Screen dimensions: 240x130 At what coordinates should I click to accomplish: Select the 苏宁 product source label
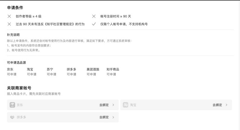[x=50, y=69]
